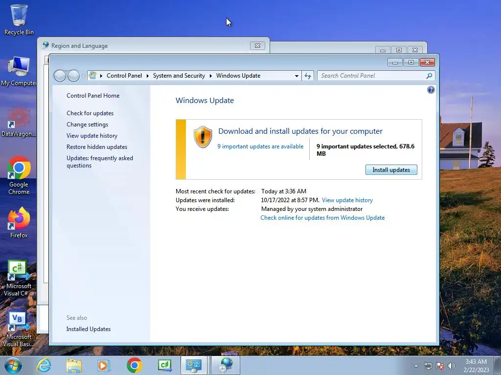501x375 pixels.
Task: Select Microsoft Visual Basic desktop shortcut
Action: point(19,329)
